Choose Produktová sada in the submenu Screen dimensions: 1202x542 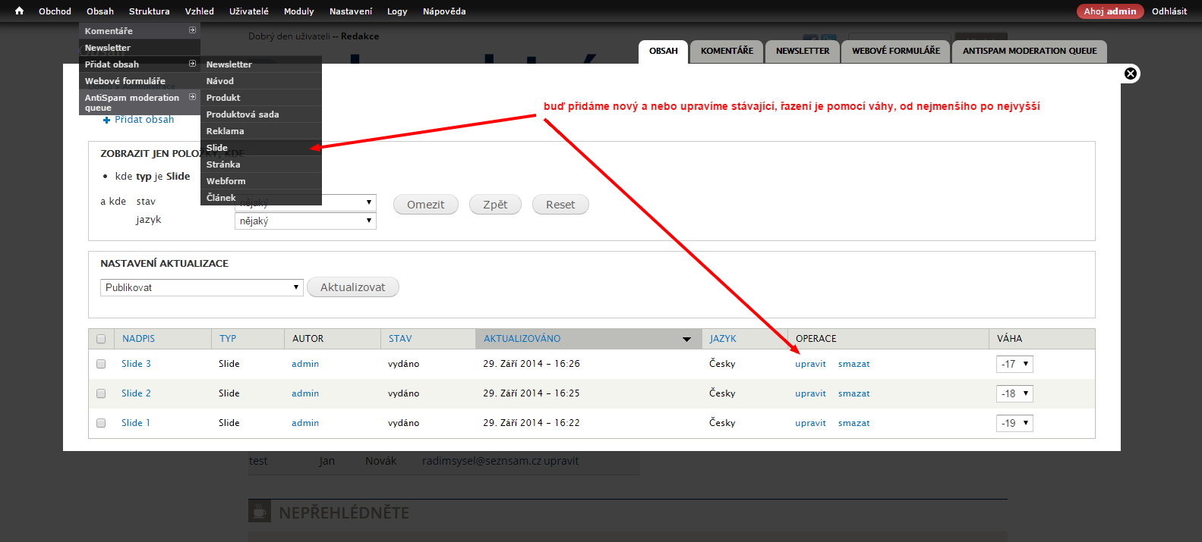coord(261,114)
